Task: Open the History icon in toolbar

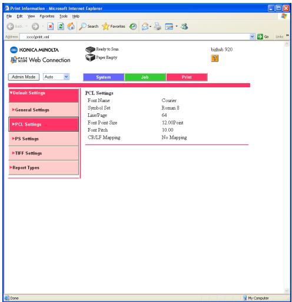Action: coord(133,27)
